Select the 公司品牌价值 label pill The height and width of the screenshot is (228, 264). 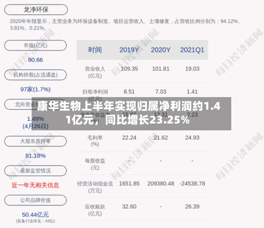35,200
